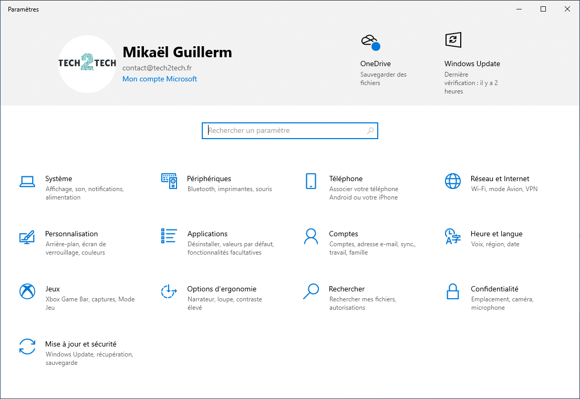
Task: Click 'Associer votre téléphone Android' description
Action: point(364,193)
